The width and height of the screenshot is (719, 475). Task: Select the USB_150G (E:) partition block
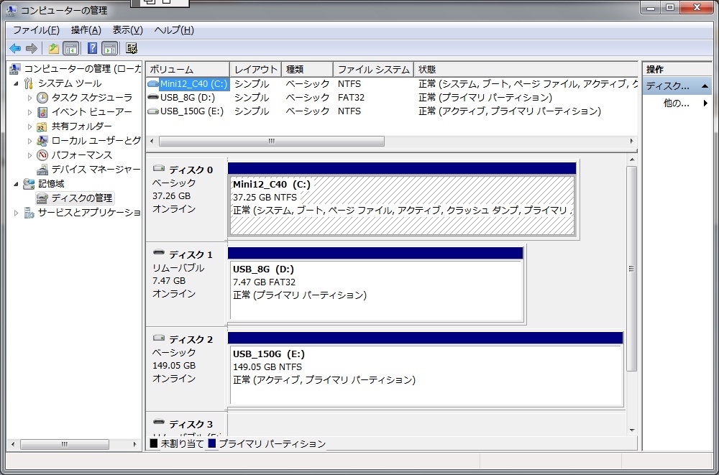pos(426,375)
